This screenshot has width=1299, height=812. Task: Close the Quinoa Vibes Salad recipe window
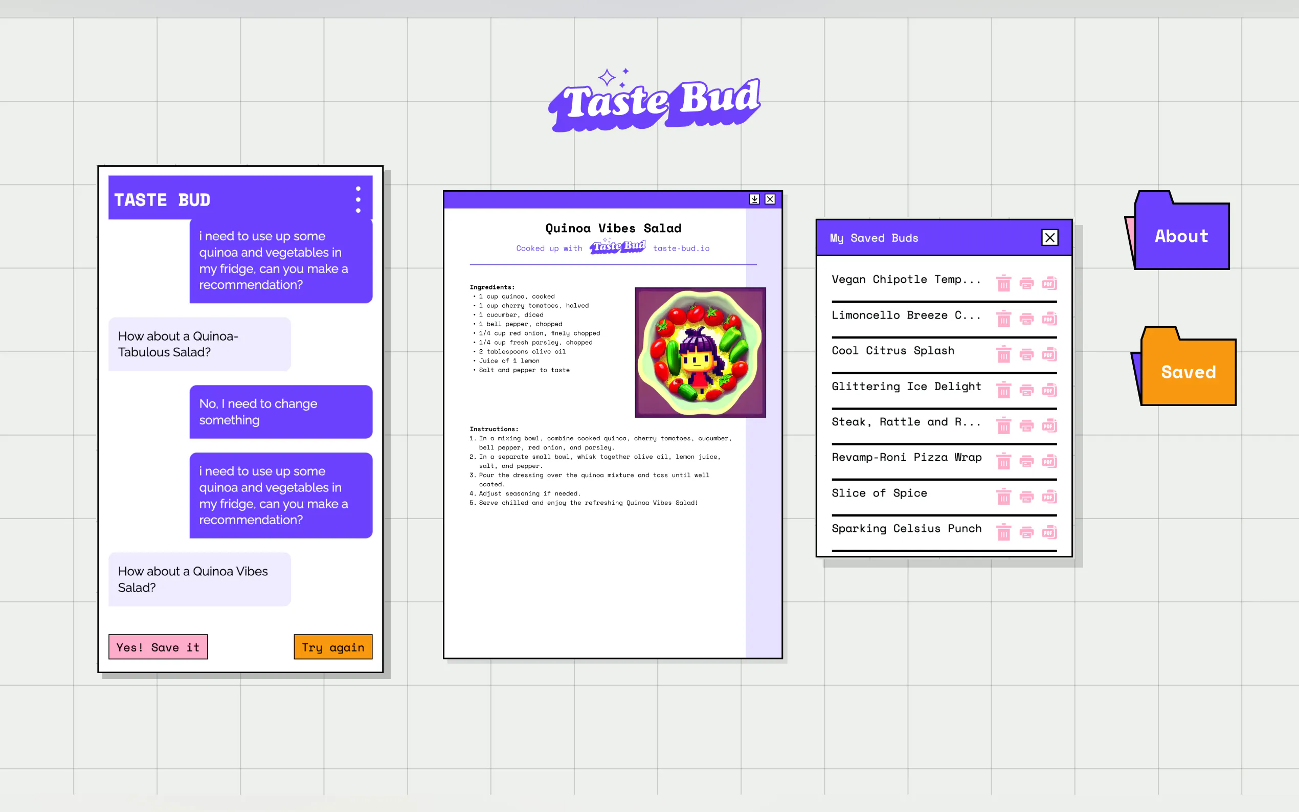point(770,199)
